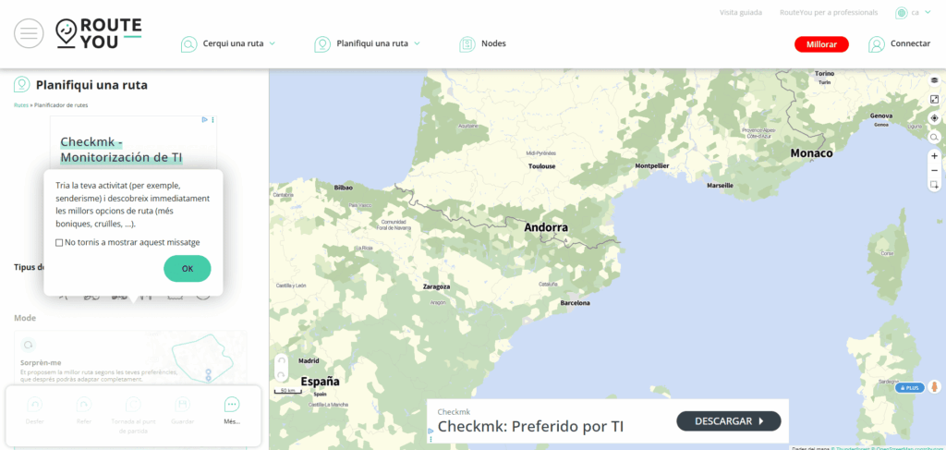The image size is (946, 450).
Task: Click the Connectar user avatar icon
Action: (876, 44)
